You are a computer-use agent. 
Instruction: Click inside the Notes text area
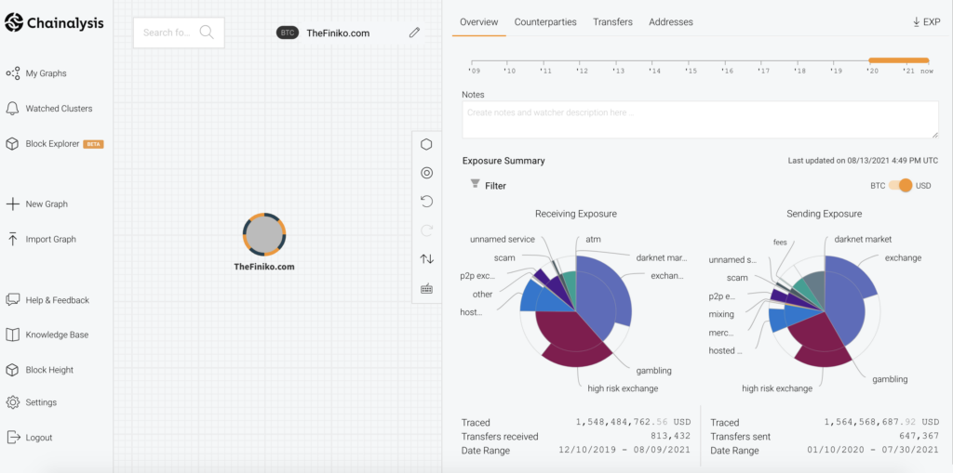tap(700, 120)
